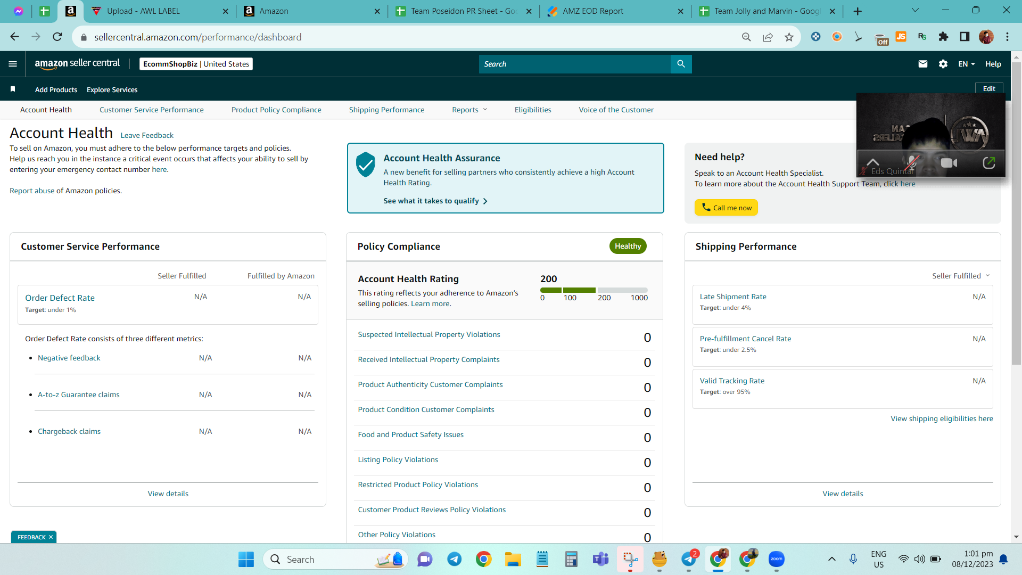
Task: Click the Help link in the header
Action: pyautogui.click(x=993, y=64)
